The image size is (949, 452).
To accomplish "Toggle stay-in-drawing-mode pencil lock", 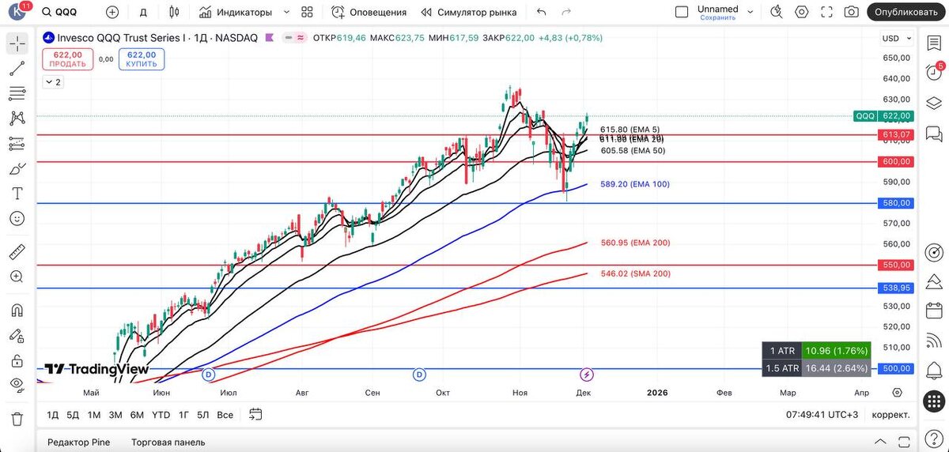I will pyautogui.click(x=17, y=336).
